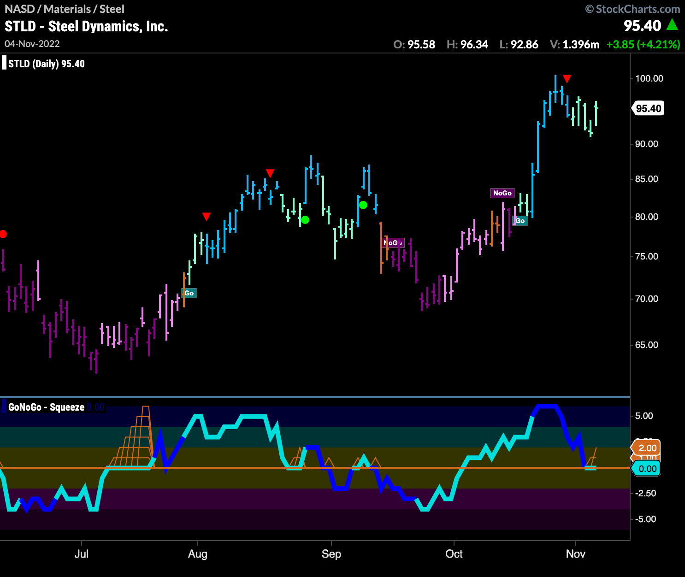Click the 'STLD - Steel Dynamics, Inc.' title
The image size is (685, 577).
pyautogui.click(x=86, y=26)
